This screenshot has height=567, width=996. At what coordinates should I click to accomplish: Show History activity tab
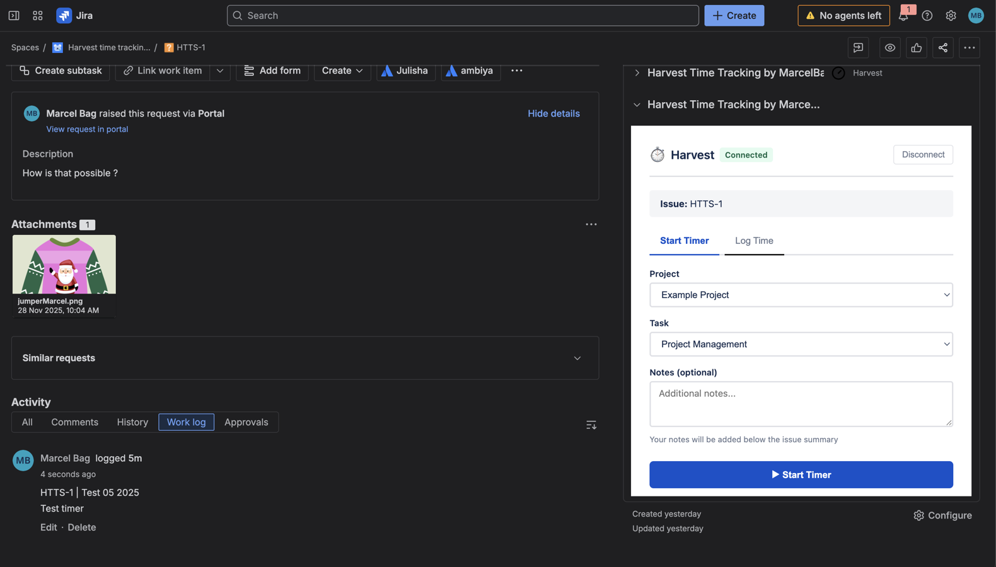[132, 422]
